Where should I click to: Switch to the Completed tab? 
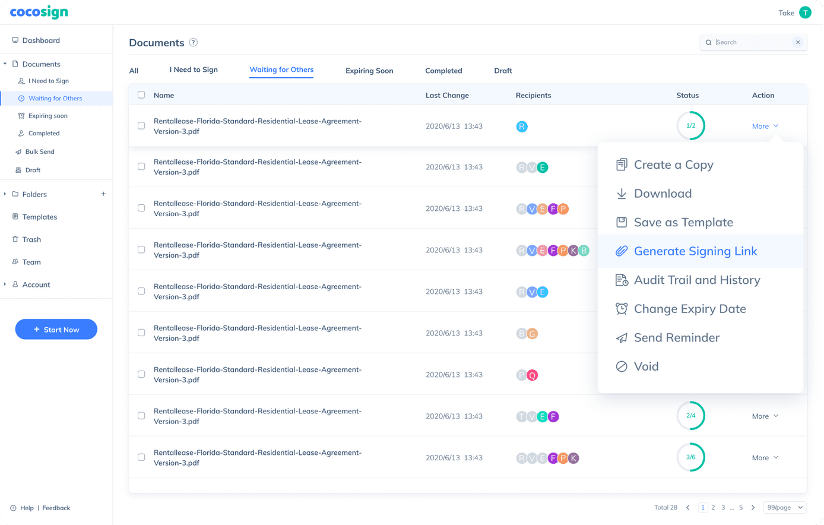click(443, 71)
